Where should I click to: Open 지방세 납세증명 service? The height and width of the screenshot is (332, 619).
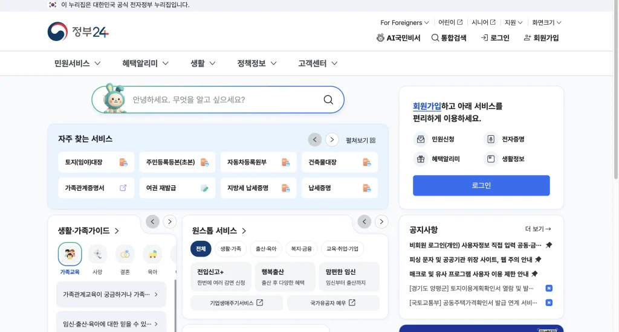coord(259,188)
